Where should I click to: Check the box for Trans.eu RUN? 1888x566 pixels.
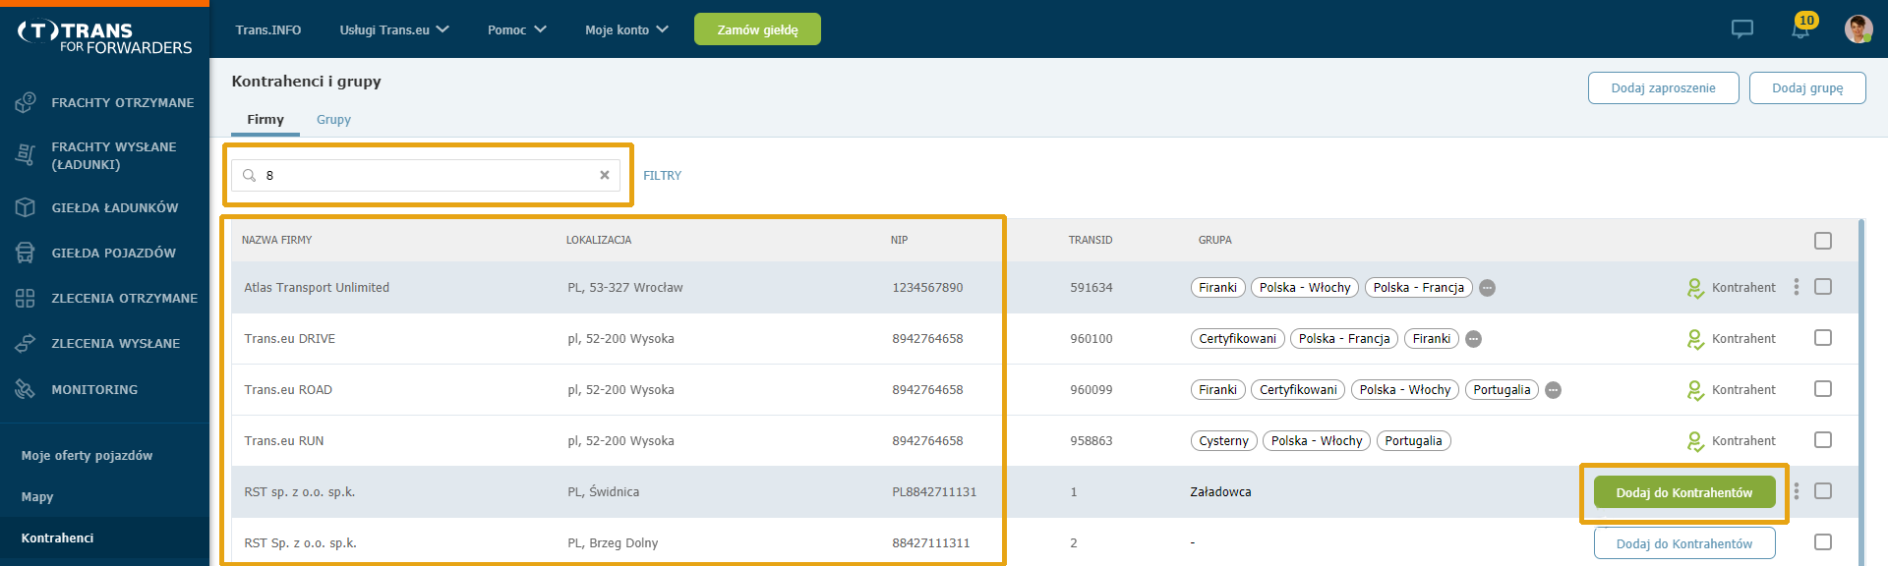click(x=1823, y=440)
